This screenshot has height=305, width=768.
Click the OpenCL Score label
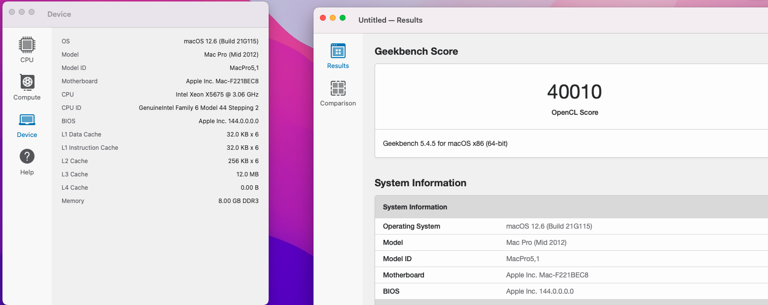pyautogui.click(x=575, y=112)
